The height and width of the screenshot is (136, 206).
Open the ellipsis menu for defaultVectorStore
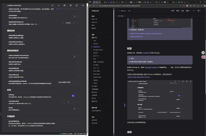[79, 43]
